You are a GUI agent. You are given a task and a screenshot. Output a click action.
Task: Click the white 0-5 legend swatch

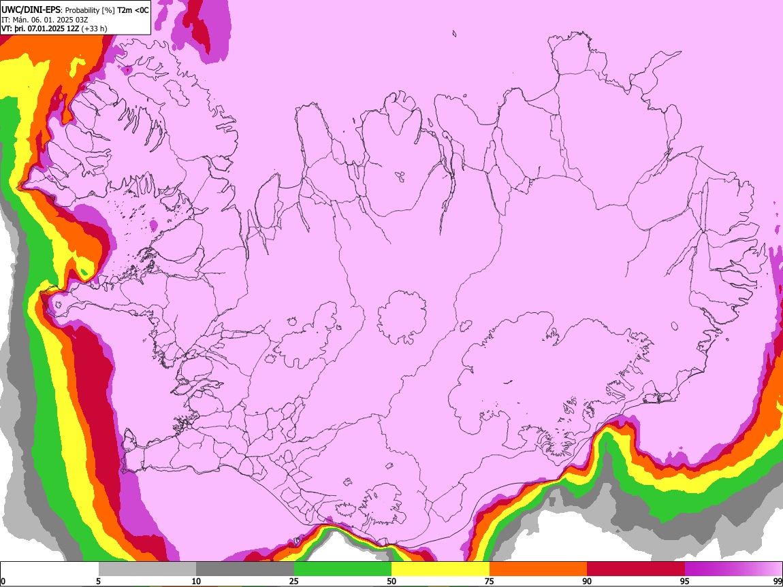click(50, 569)
